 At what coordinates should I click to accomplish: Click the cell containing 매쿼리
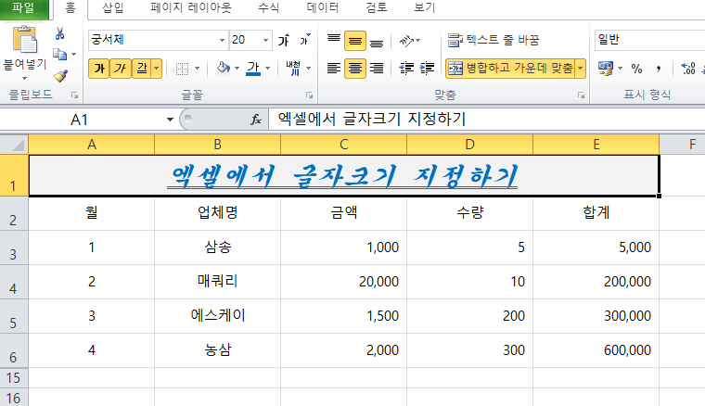pos(218,282)
